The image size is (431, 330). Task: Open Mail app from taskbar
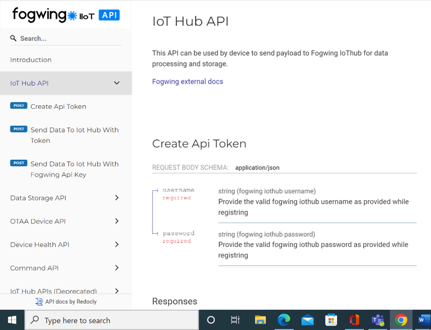[x=308, y=320]
